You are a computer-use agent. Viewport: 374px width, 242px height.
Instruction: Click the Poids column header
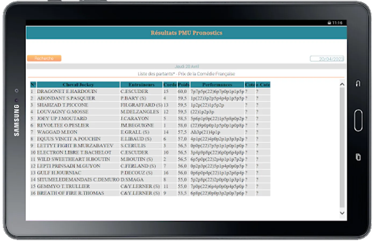click(184, 85)
